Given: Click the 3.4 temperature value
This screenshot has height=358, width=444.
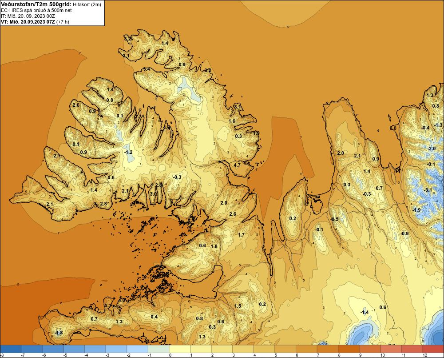Looking at the screenshot, I should pyautogui.click(x=147, y=69).
